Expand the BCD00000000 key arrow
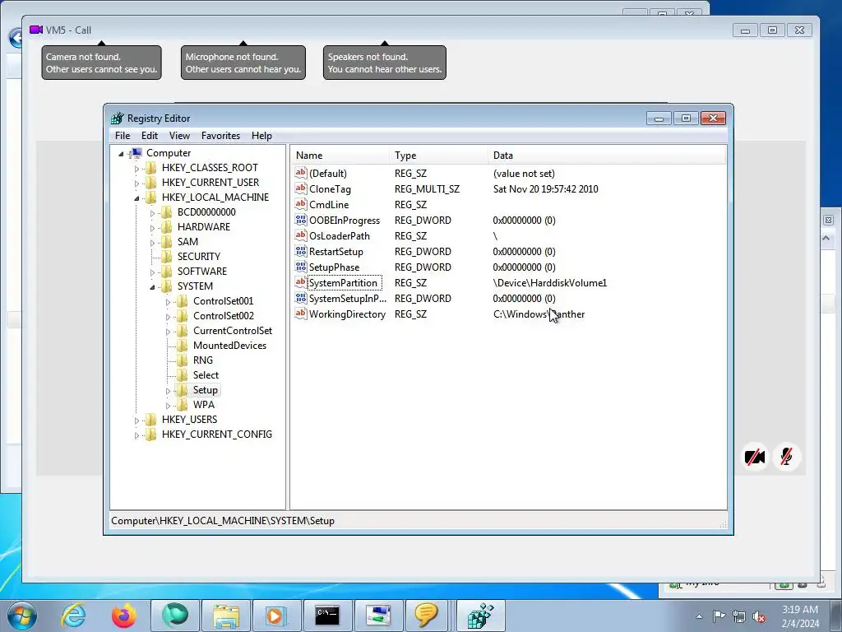Image resolution: width=842 pixels, height=632 pixels. [x=152, y=213]
